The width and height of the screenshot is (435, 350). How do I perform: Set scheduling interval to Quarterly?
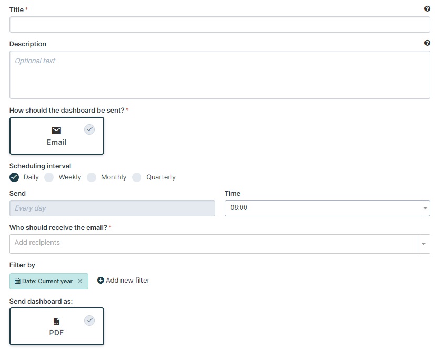tap(137, 177)
